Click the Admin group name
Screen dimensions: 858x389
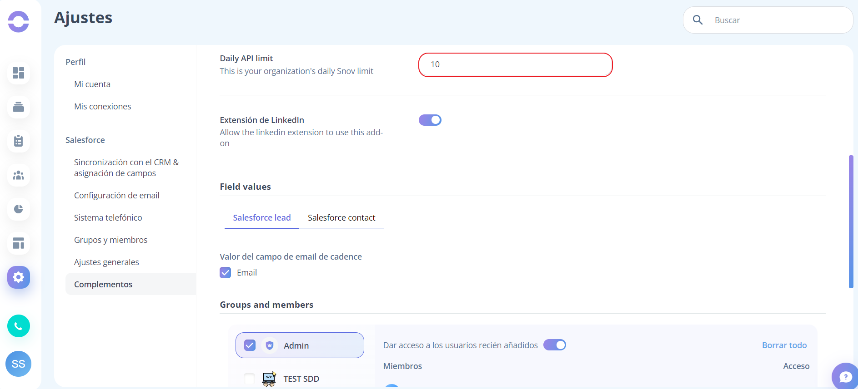tap(296, 345)
